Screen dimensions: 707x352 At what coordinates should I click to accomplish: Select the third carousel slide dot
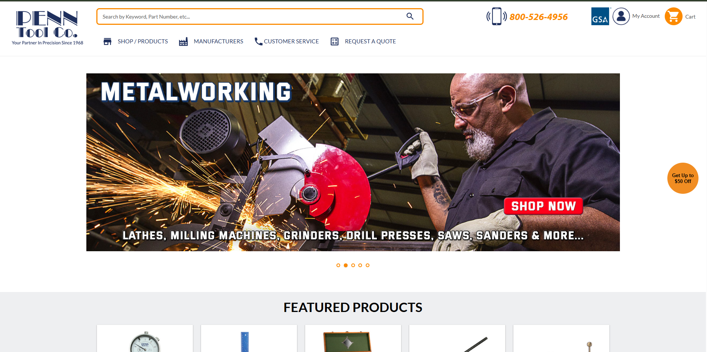tap(353, 265)
